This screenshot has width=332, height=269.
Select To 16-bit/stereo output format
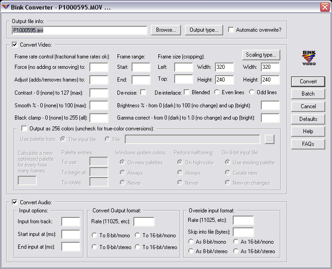(137, 247)
